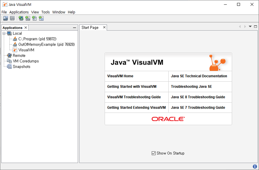
Task: Open Getting Started Extending VisualVM link
Action: click(136, 108)
